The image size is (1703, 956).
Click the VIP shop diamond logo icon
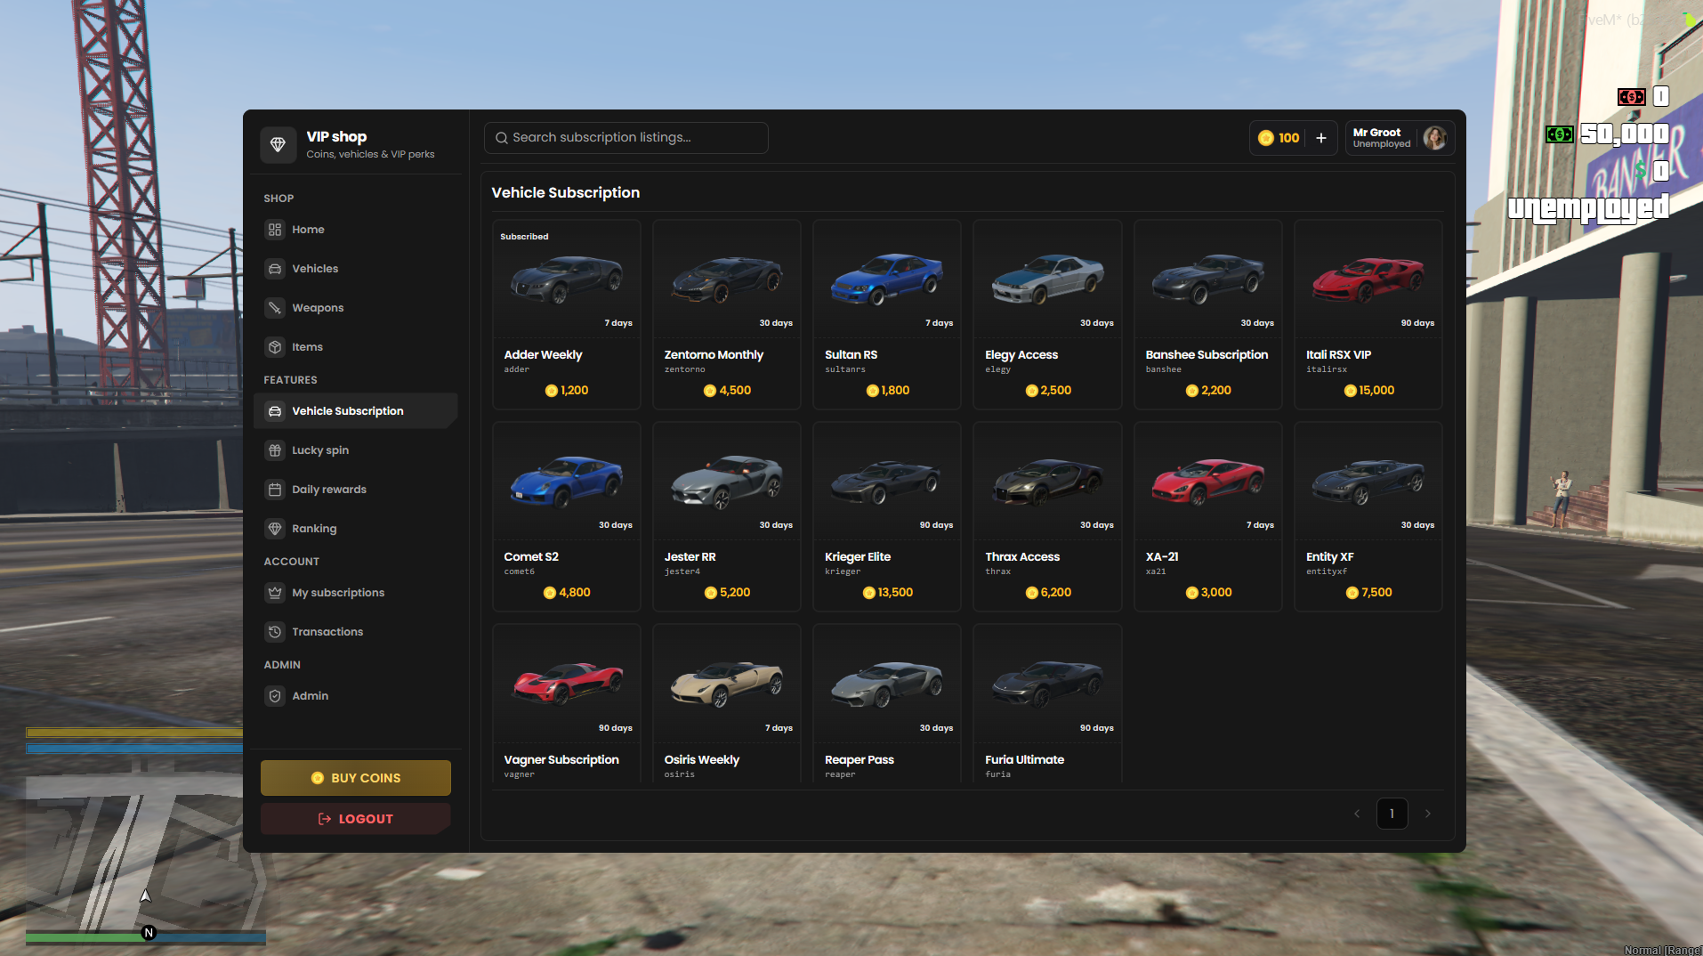coord(278,144)
